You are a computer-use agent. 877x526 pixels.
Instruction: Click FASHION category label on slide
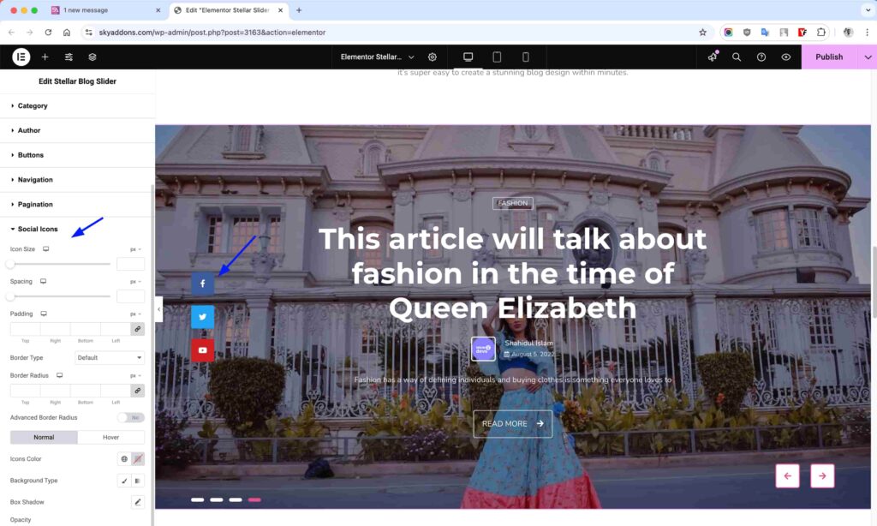tap(512, 203)
